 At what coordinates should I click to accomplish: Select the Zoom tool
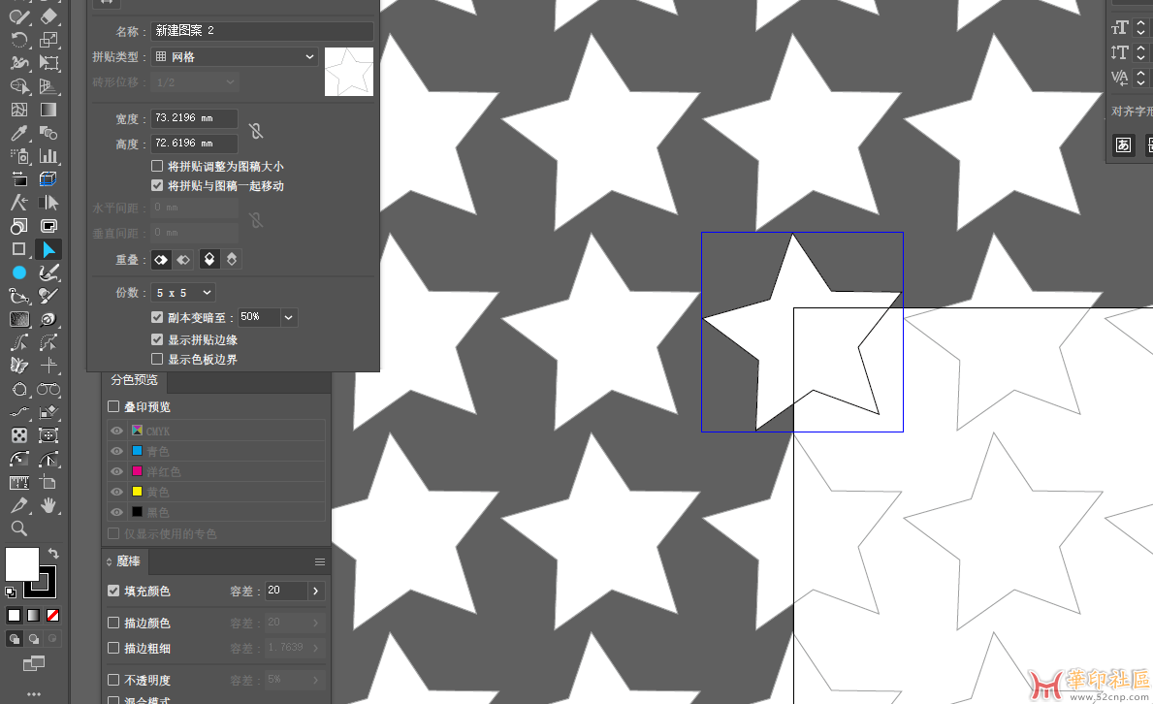(x=19, y=528)
